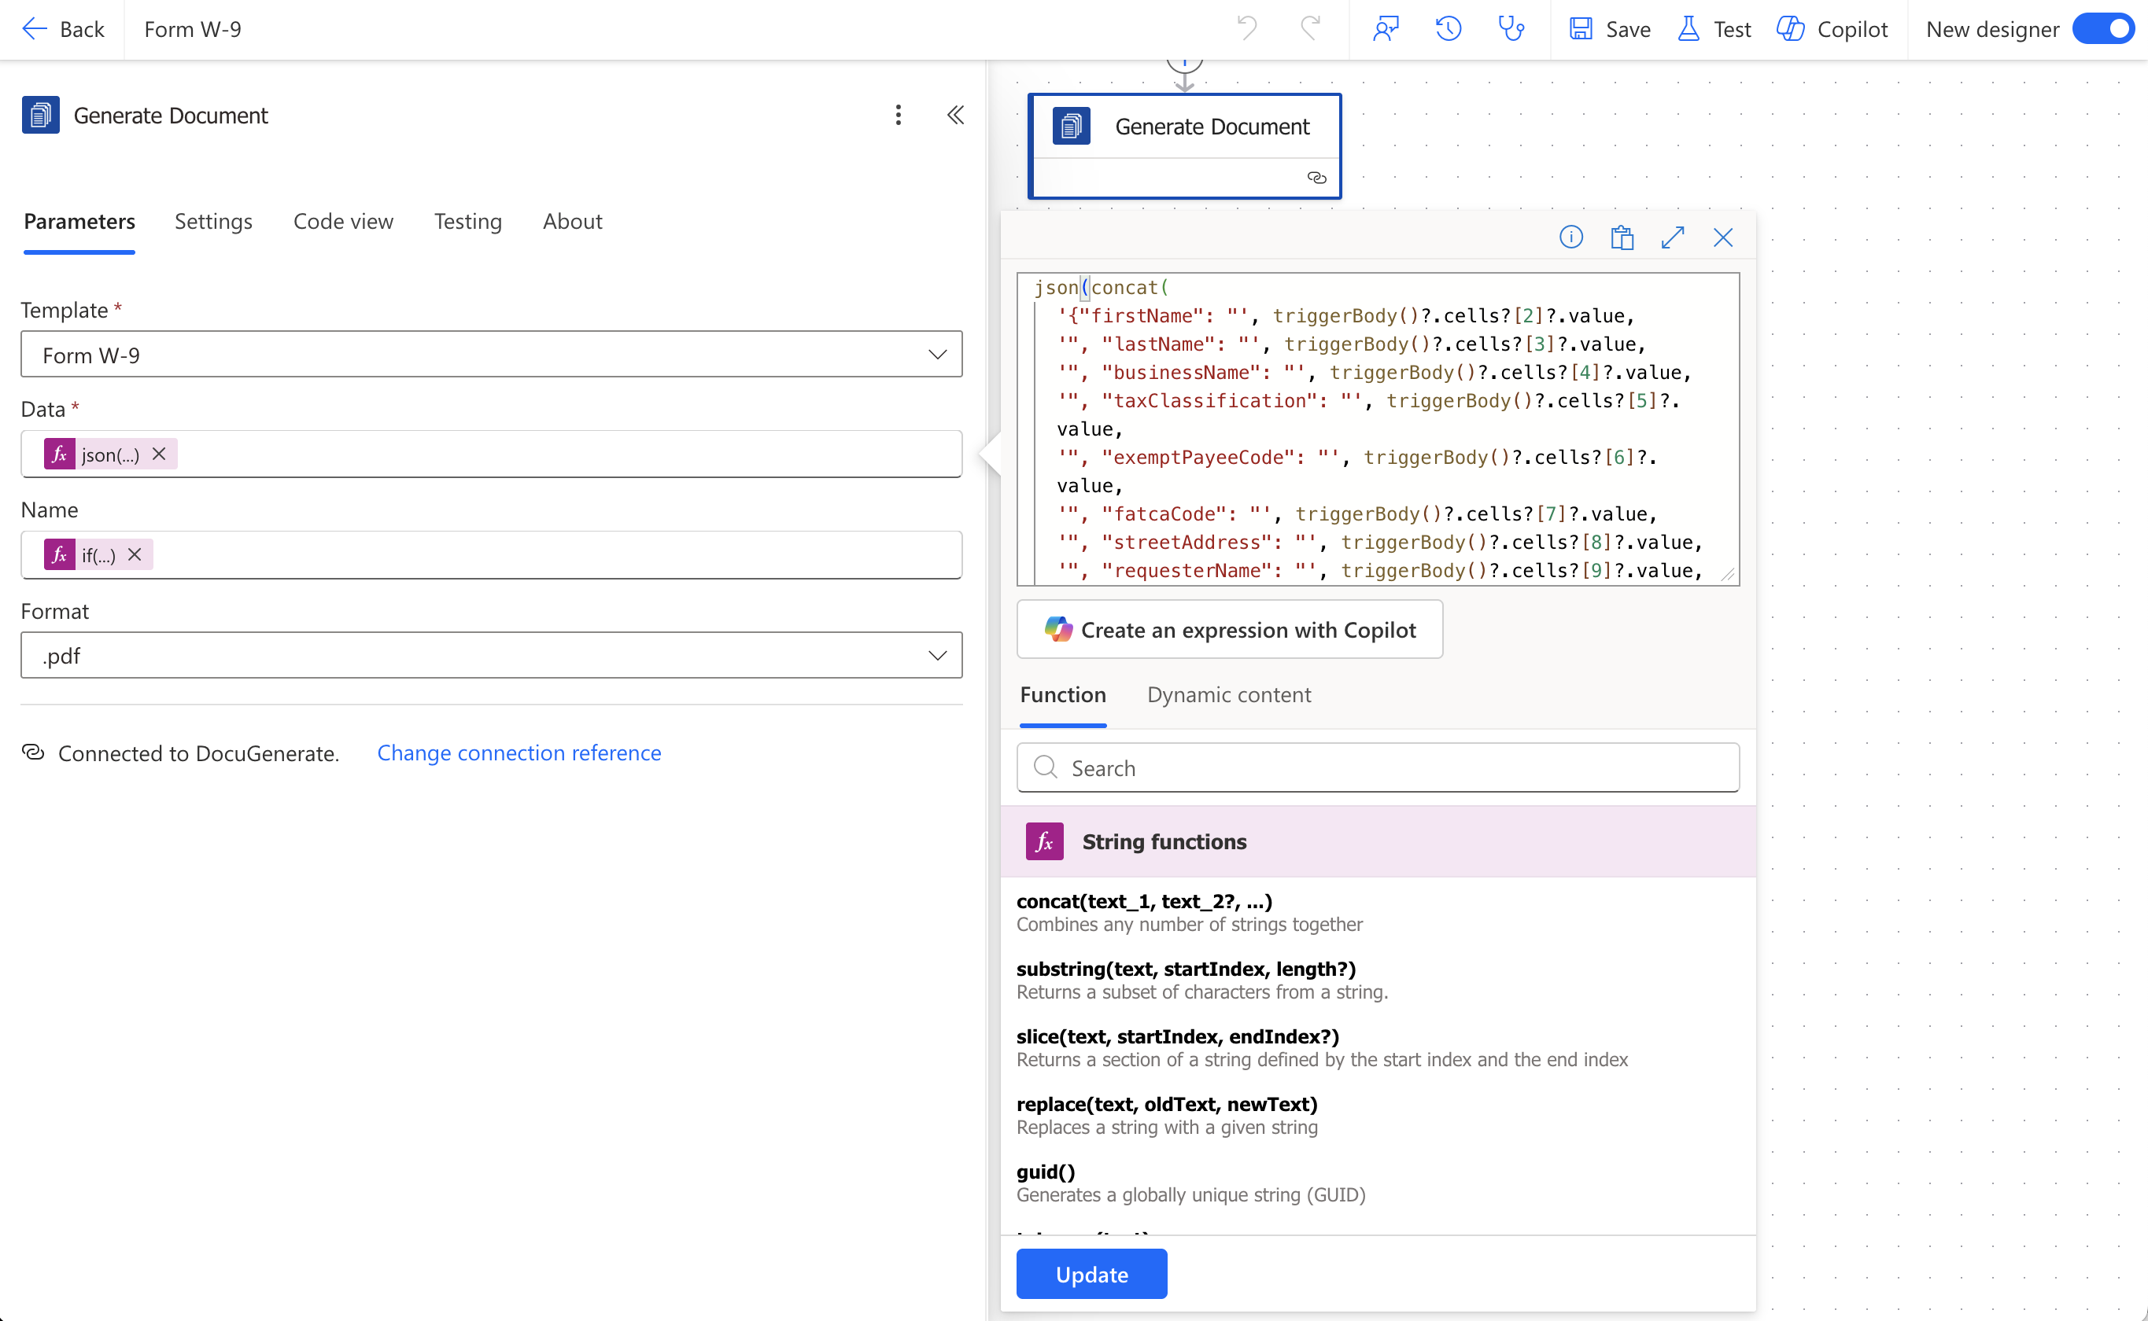Click the function Search box
This screenshot has height=1321, width=2148.
pos(1378,768)
